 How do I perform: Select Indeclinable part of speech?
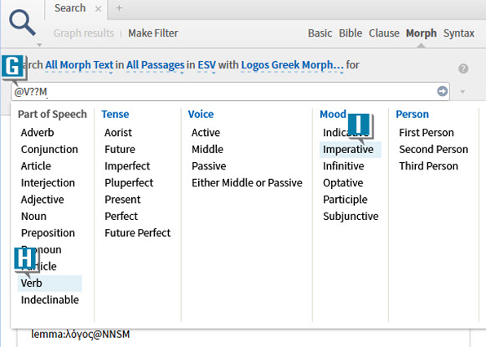(50, 300)
